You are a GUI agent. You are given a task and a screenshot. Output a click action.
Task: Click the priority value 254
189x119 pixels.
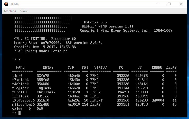85,104
